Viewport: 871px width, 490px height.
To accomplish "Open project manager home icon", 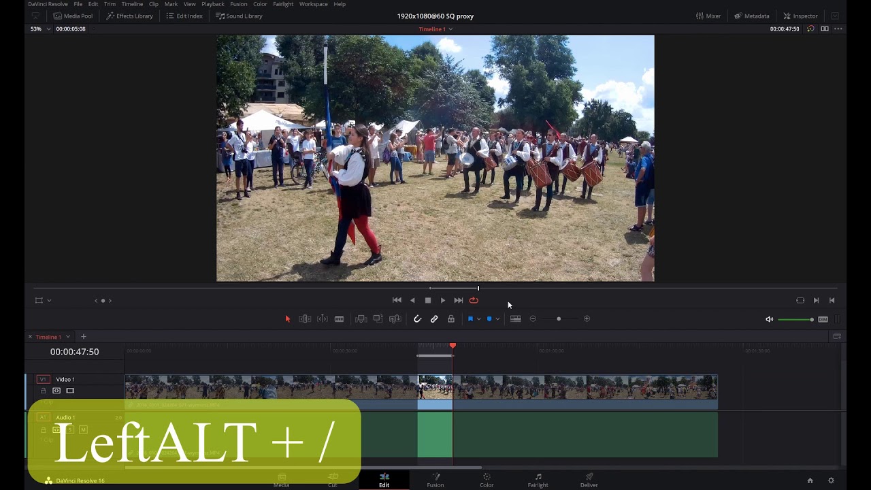I will pos(810,480).
